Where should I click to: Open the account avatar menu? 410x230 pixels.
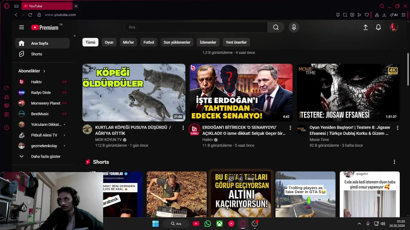pos(394,27)
